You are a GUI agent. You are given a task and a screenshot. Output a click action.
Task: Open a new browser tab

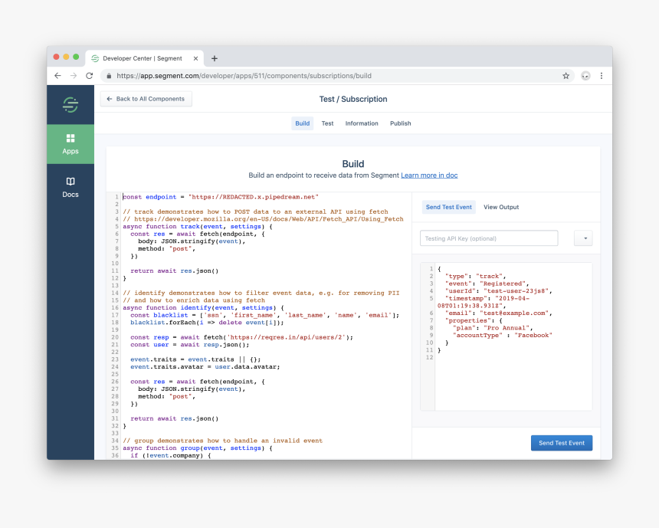tap(215, 58)
